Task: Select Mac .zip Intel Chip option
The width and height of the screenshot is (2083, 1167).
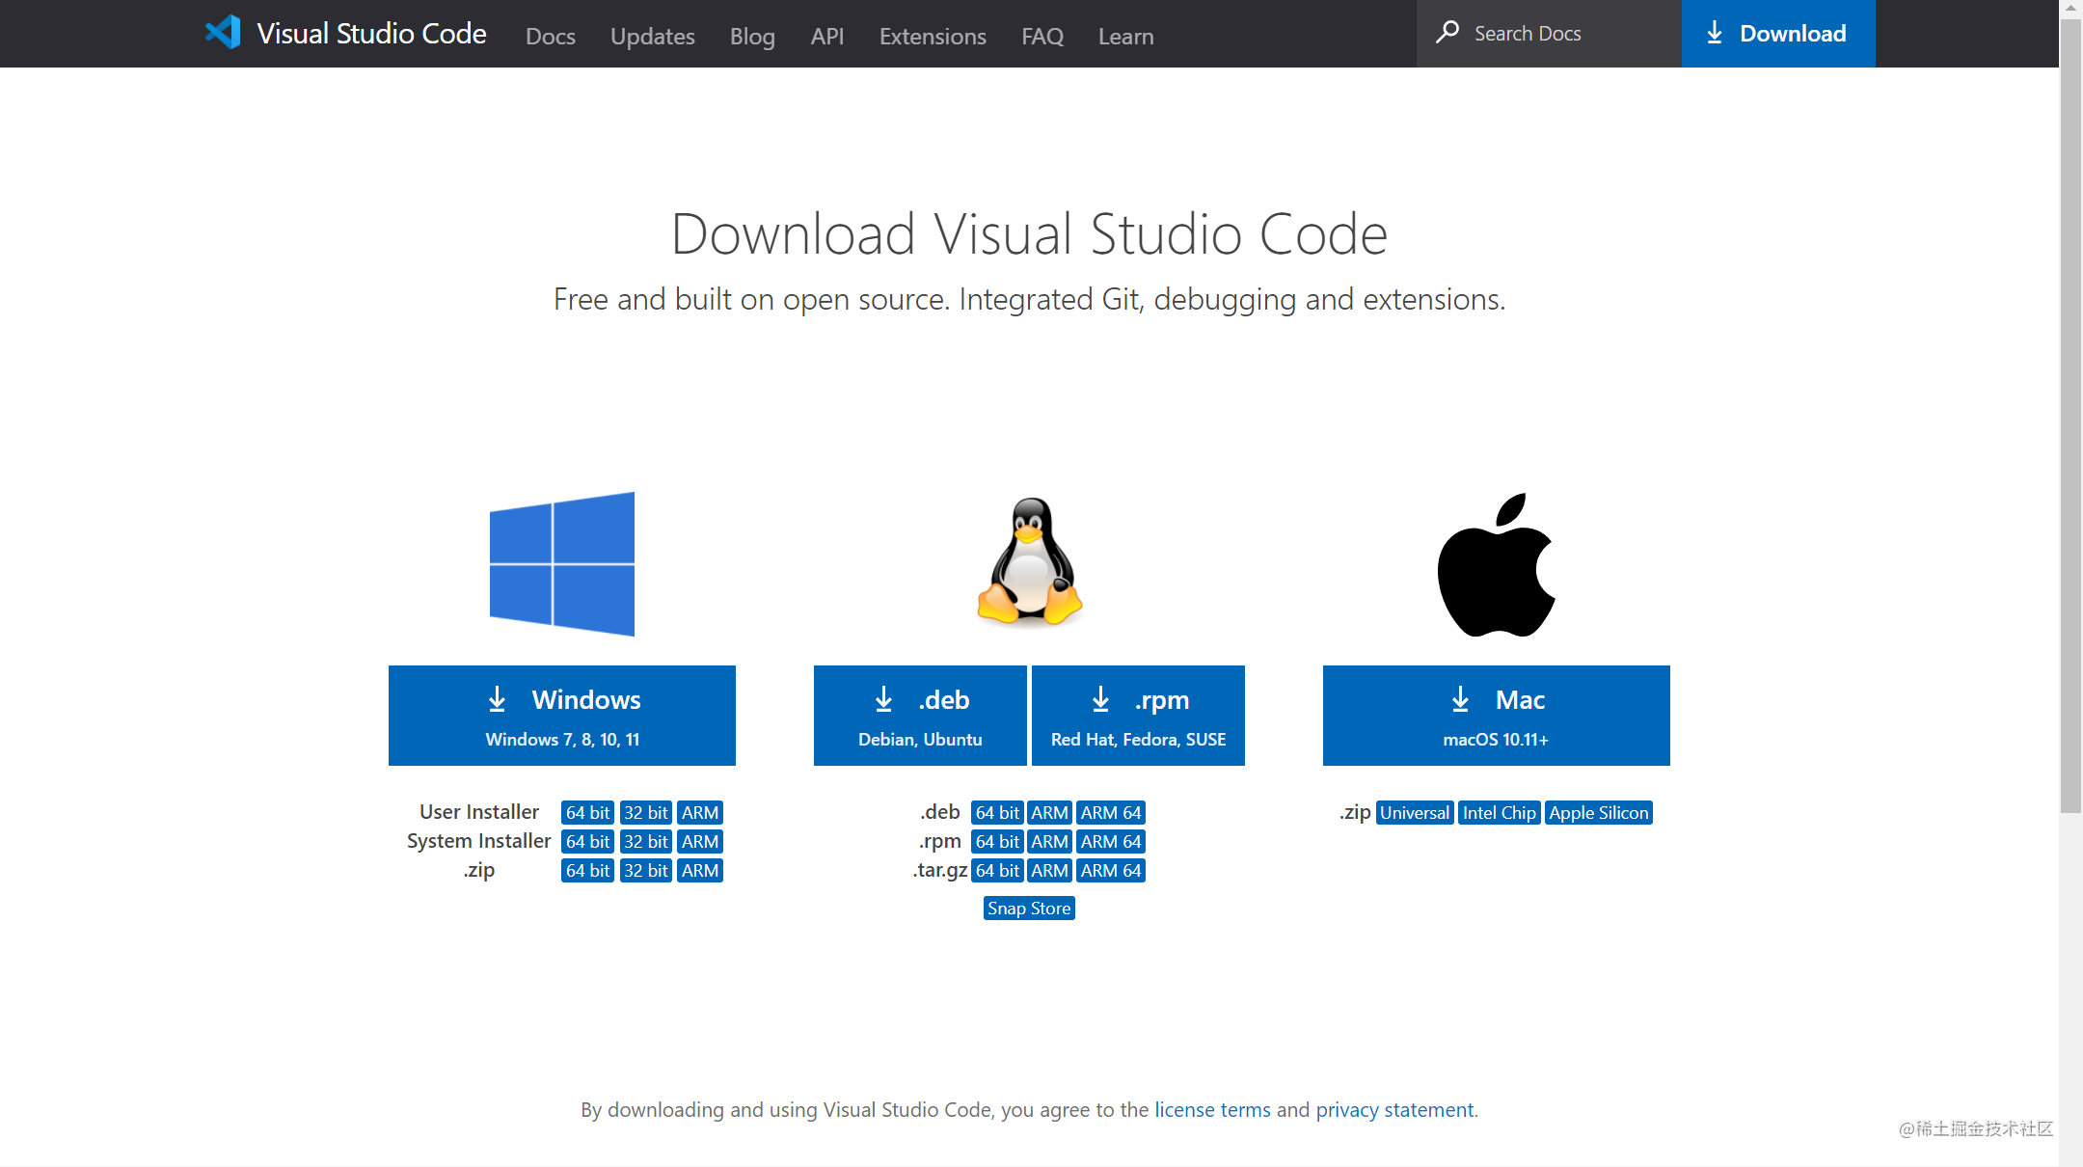Action: pyautogui.click(x=1498, y=812)
